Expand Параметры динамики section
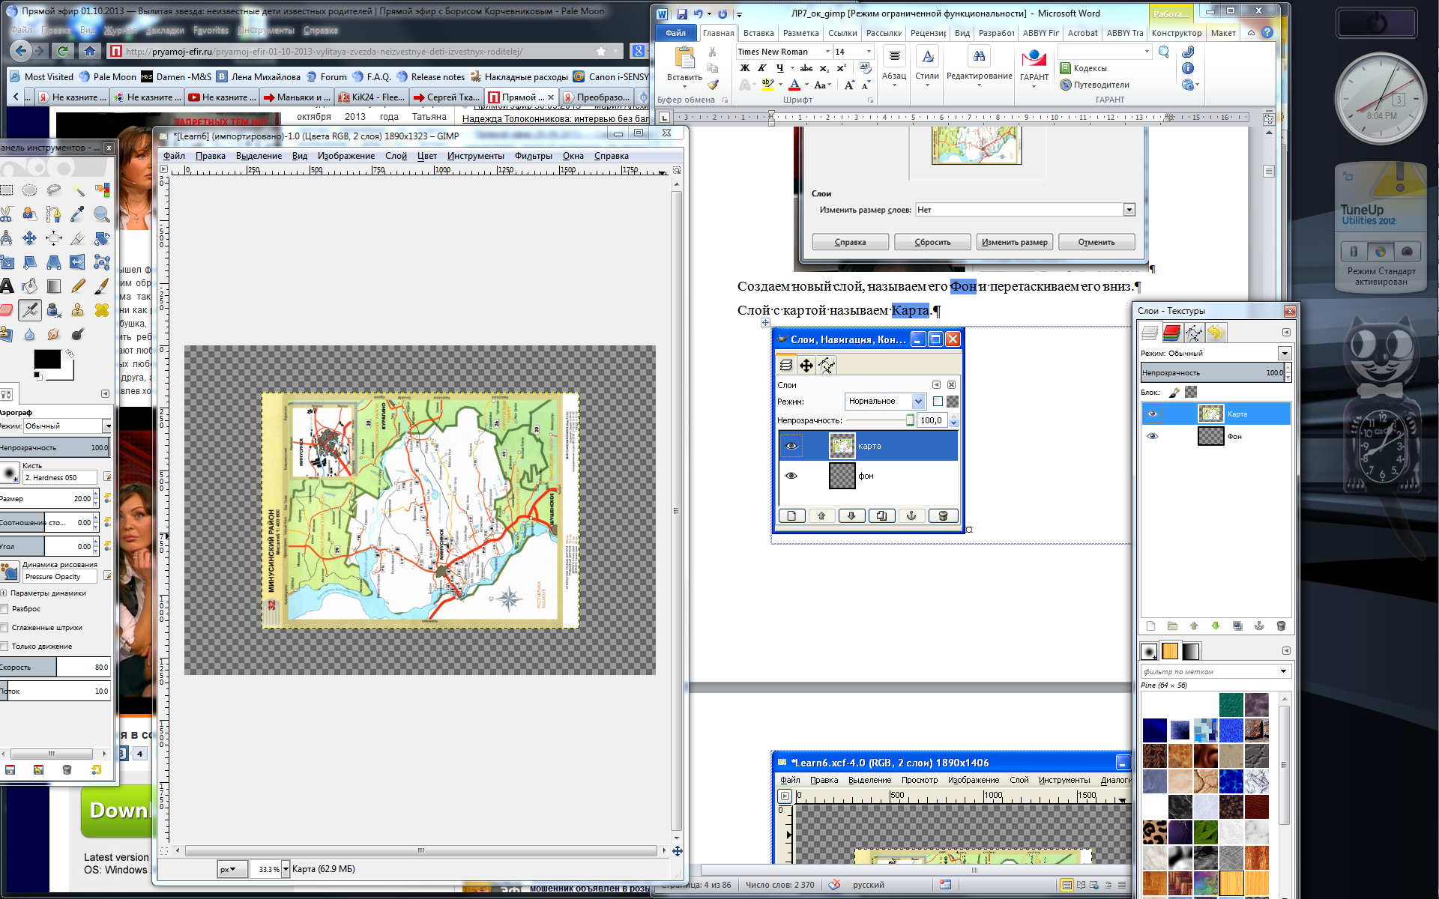The image size is (1439, 899). tap(4, 593)
